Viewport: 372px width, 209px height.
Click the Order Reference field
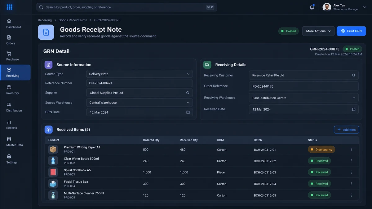[303, 86]
